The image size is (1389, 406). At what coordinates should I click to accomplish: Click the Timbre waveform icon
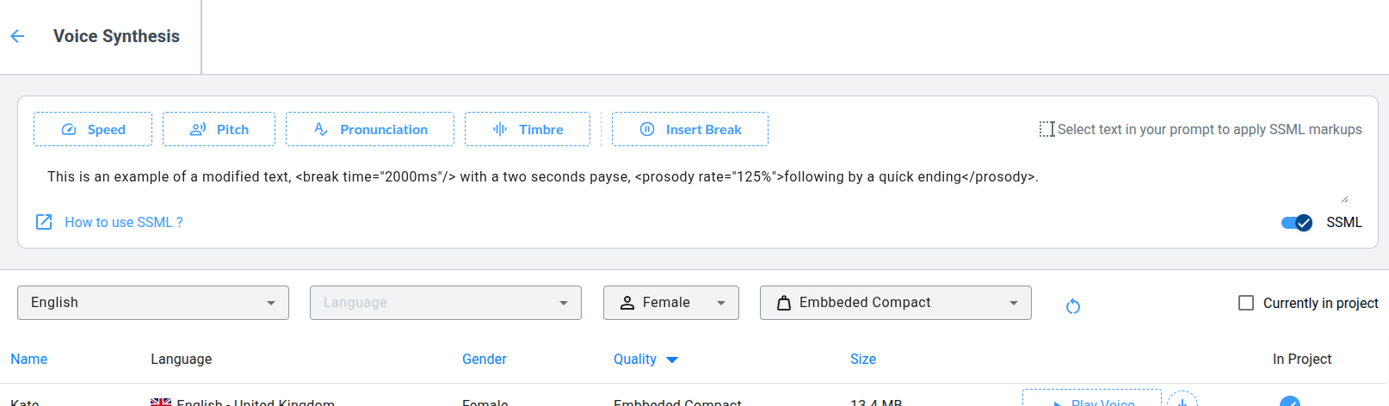point(500,129)
